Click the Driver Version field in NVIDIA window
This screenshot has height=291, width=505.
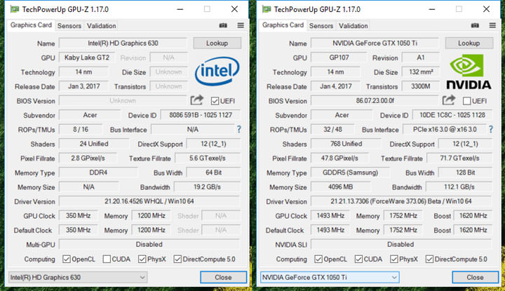tap(400, 201)
